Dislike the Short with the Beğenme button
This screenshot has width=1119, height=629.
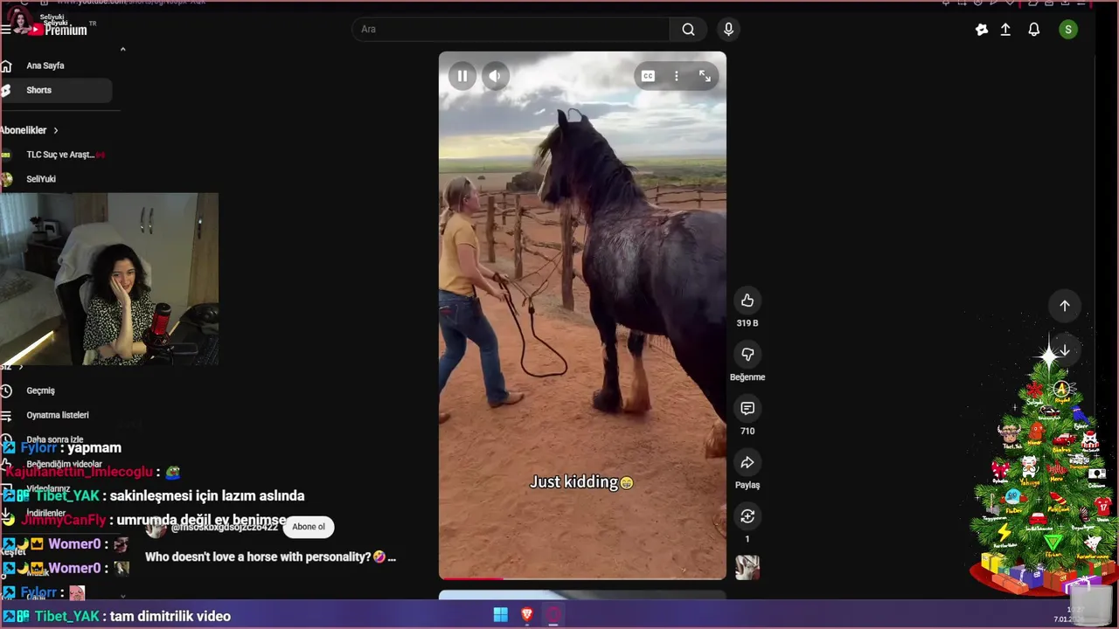tap(747, 354)
